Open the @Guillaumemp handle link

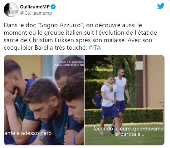36,13
